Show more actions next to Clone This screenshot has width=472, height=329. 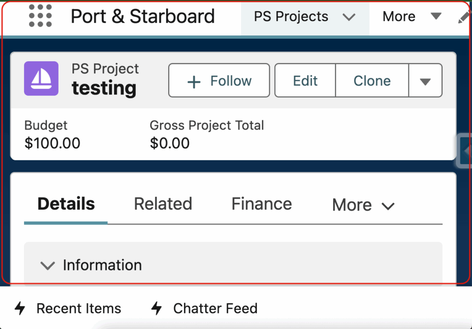[x=425, y=81]
